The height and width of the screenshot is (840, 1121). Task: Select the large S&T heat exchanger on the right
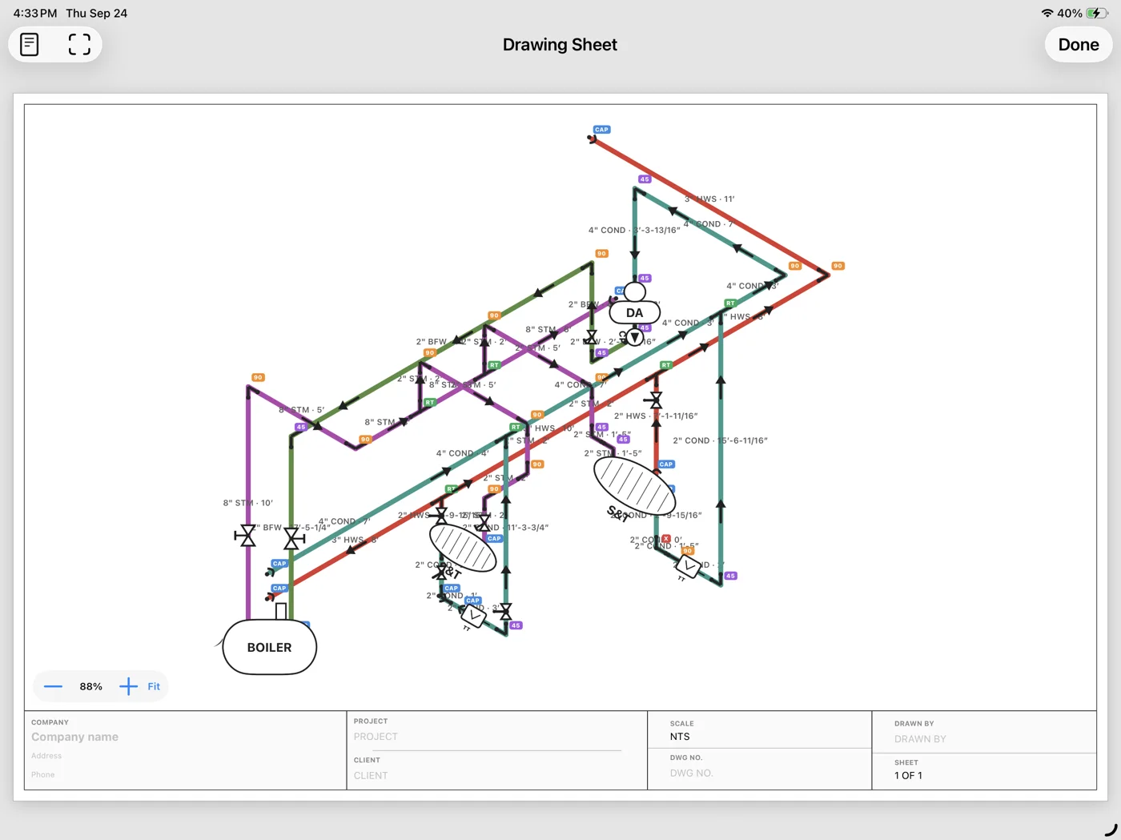pos(634,485)
